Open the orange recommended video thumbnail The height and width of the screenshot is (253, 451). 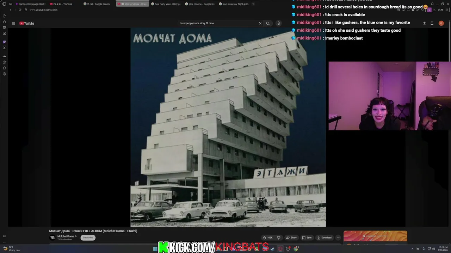(x=375, y=236)
